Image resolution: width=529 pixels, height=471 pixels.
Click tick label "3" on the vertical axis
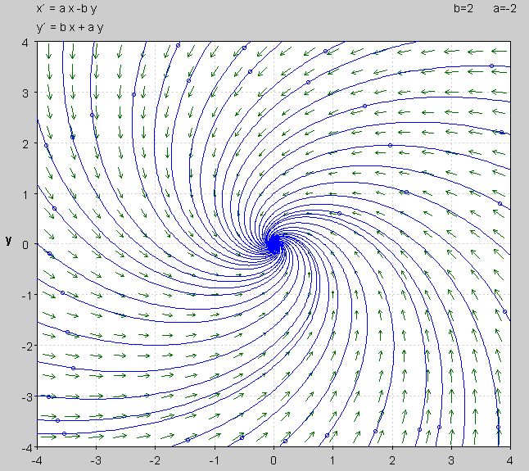(x=25, y=93)
